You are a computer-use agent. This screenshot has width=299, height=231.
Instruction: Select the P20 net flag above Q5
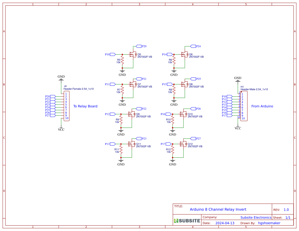[140, 46]
